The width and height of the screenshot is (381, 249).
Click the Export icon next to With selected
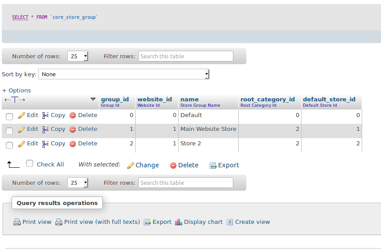pyautogui.click(x=213, y=166)
